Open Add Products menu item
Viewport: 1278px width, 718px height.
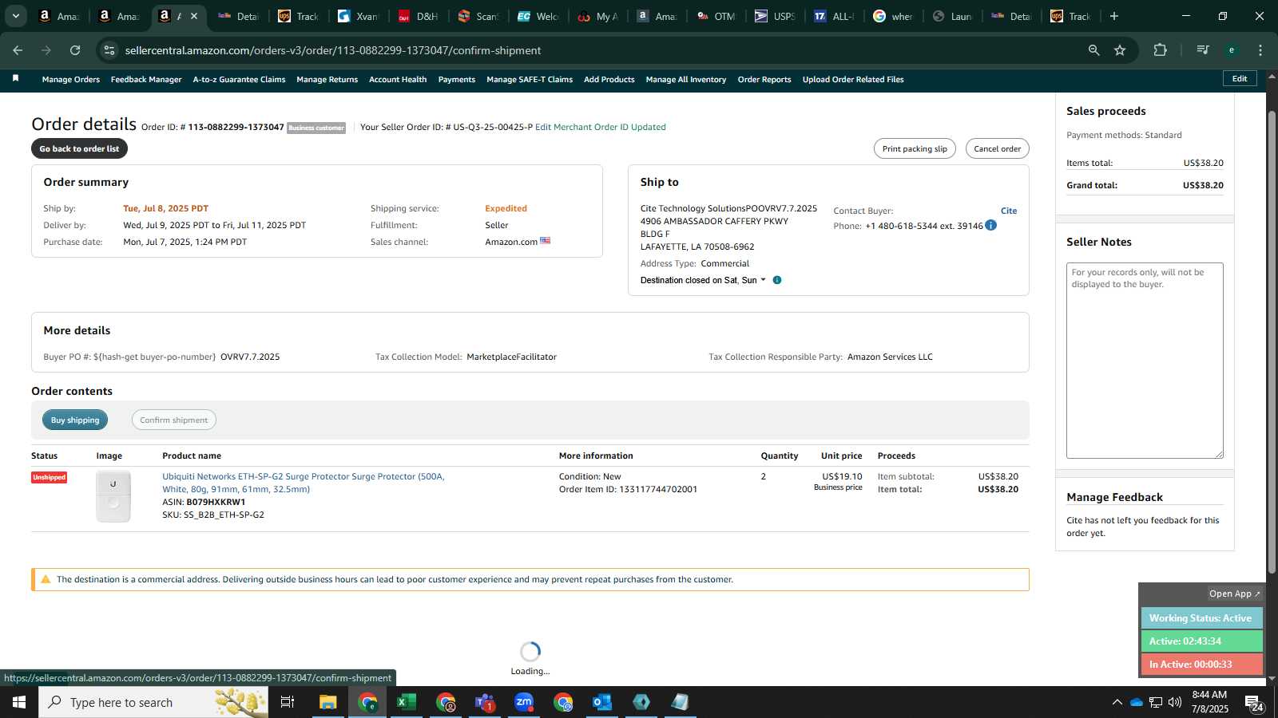click(x=609, y=79)
